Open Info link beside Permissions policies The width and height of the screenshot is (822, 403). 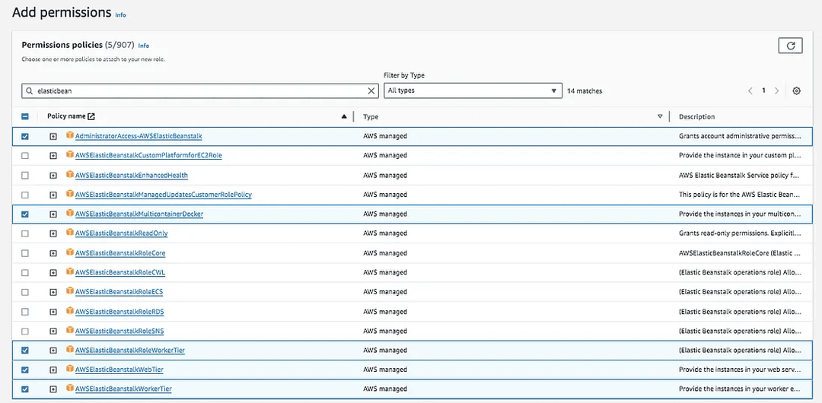pyautogui.click(x=144, y=46)
